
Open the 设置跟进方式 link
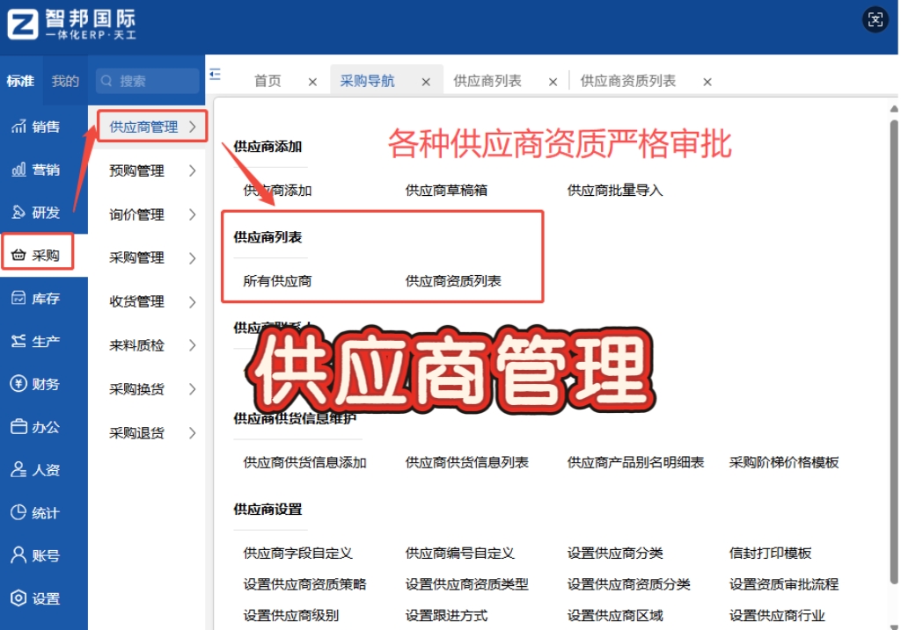(x=446, y=616)
